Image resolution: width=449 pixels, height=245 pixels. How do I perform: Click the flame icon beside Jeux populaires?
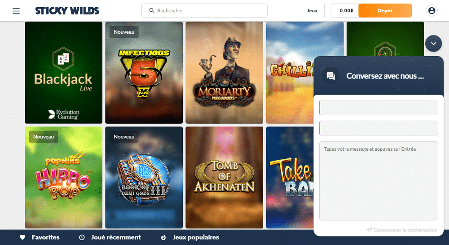pos(163,237)
